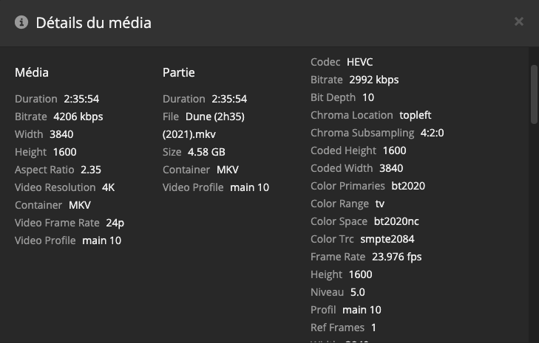Viewport: 539px width, 343px height.
Task: Click the HEVC codec value
Action: point(360,62)
